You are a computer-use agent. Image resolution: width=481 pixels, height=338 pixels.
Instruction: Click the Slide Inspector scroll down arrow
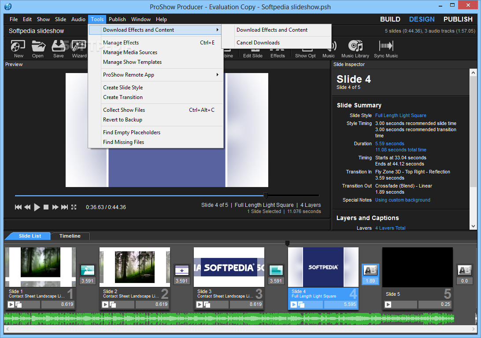pyautogui.click(x=473, y=226)
